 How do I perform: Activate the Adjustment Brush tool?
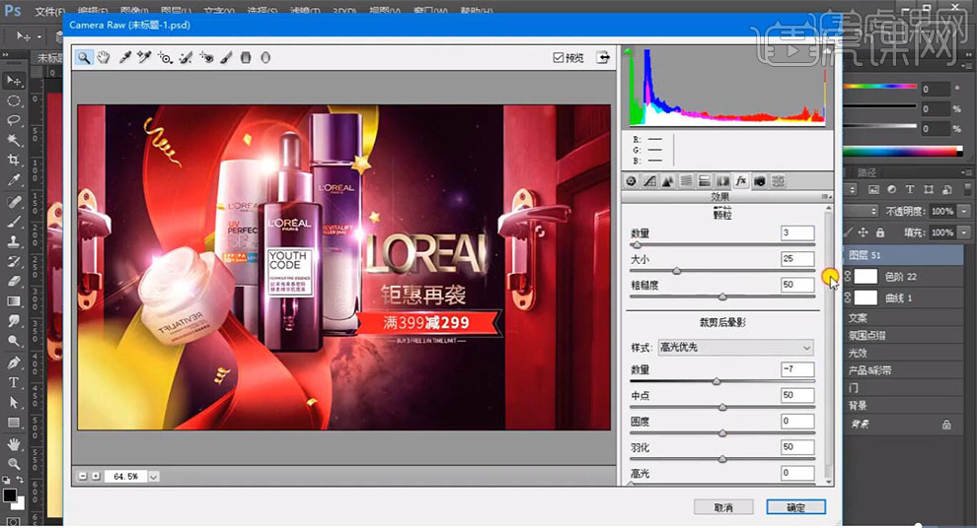(226, 58)
